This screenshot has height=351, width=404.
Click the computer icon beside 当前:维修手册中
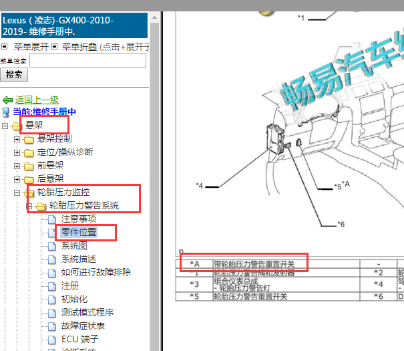point(6,112)
